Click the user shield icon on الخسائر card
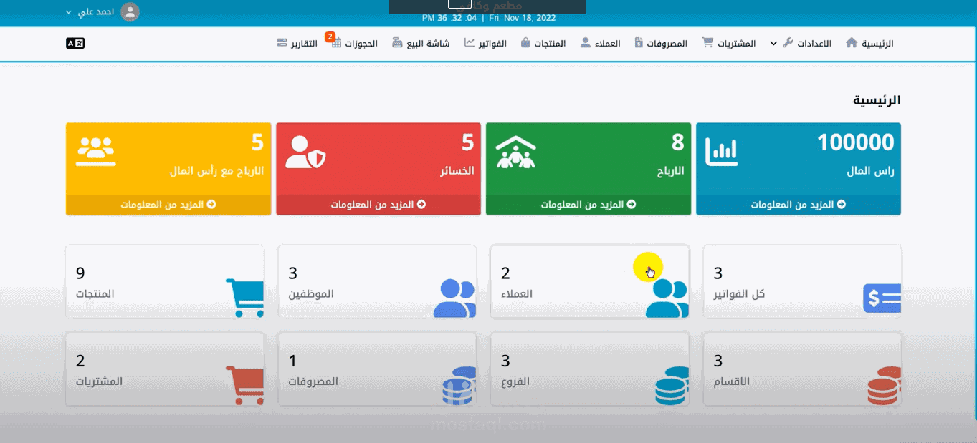The height and width of the screenshot is (443, 977). pyautogui.click(x=306, y=152)
